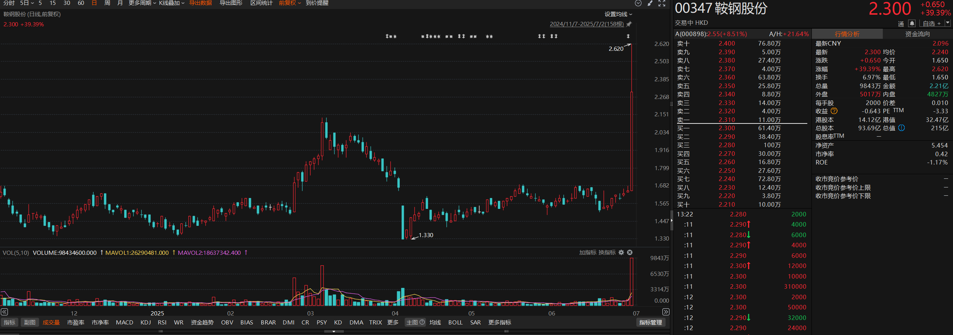This screenshot has width=953, height=335.
Task: Open the 设置均线 dropdown
Action: tap(618, 14)
